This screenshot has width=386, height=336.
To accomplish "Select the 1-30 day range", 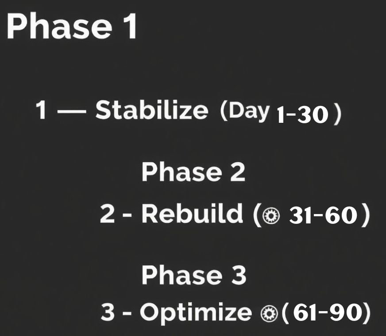I will click(x=302, y=115).
